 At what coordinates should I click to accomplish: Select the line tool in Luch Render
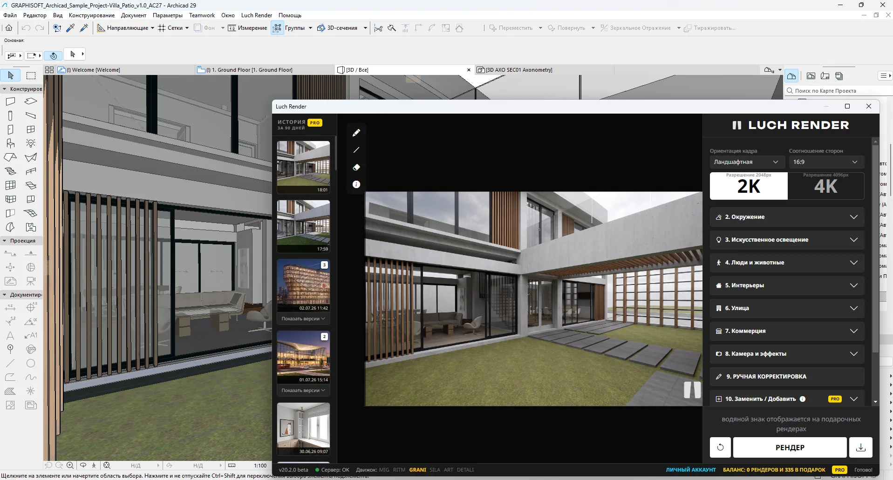[356, 150]
